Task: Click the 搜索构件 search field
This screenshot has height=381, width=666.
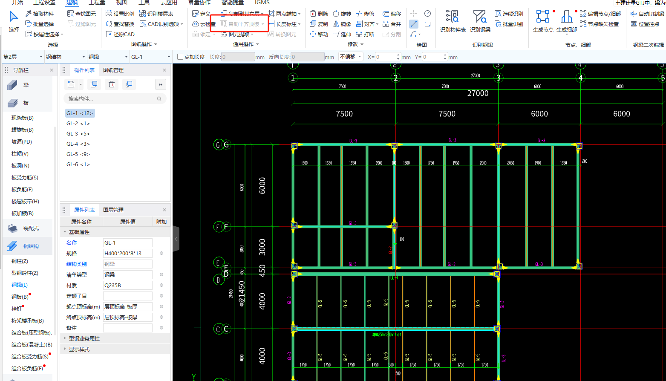Action: (x=115, y=98)
